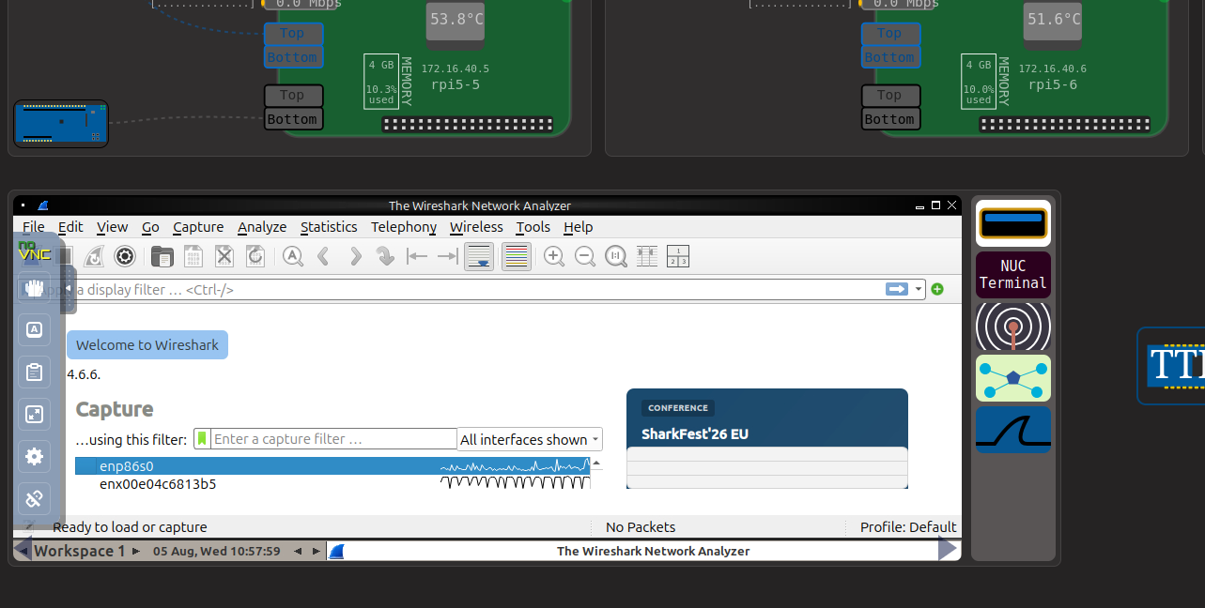Go back in packet history arrow

(x=324, y=256)
